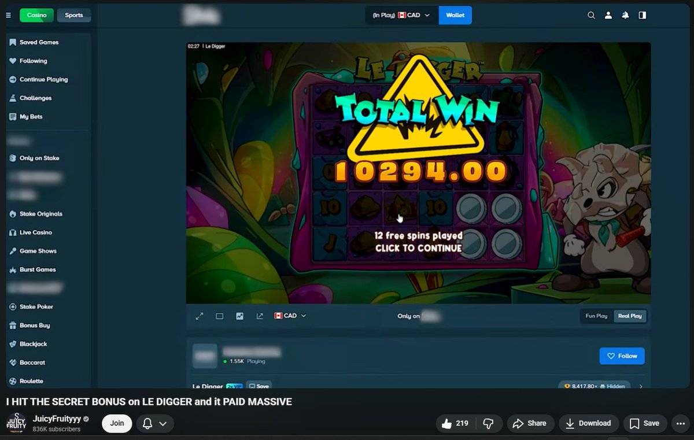This screenshot has height=440, width=694.
Task: Save the Le Digger game
Action: [259, 386]
